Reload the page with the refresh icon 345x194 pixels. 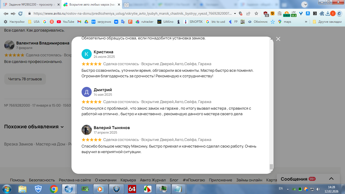point(20,13)
